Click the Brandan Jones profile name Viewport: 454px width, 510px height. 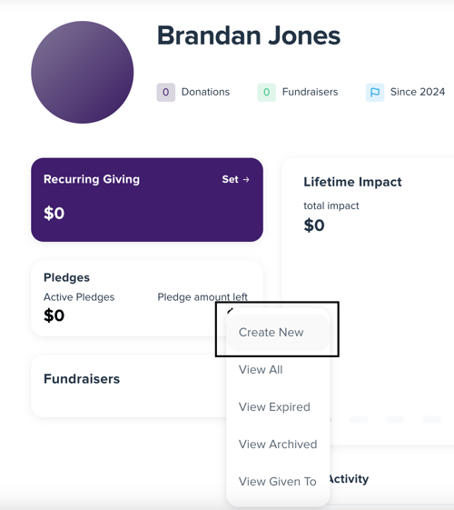coord(249,35)
